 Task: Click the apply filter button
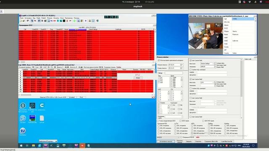[166, 141]
